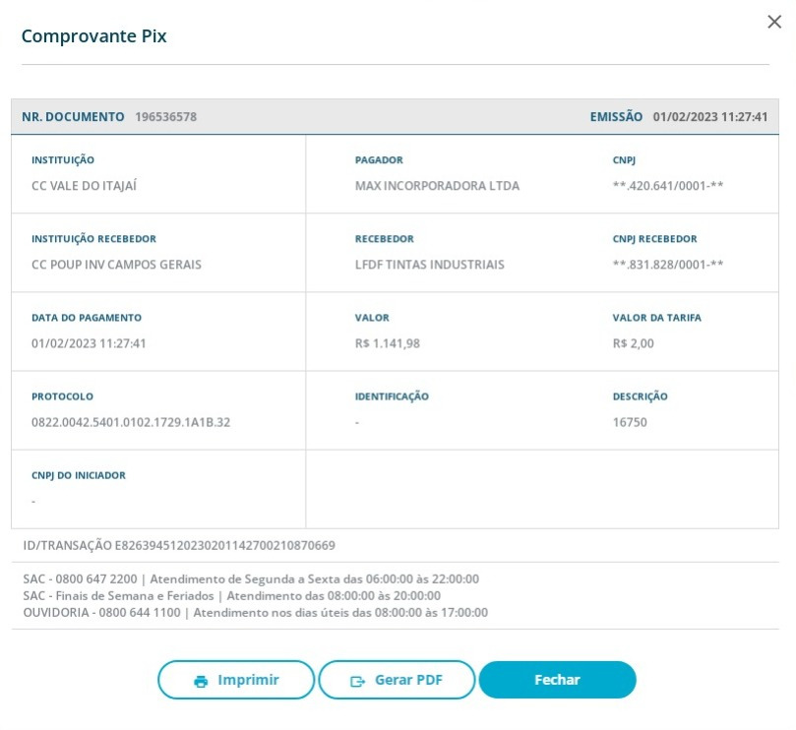796x730 pixels.
Task: Click the Protocolo code value
Action: (131, 422)
